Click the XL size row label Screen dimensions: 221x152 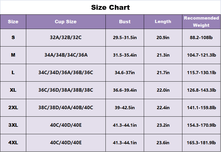(13, 90)
